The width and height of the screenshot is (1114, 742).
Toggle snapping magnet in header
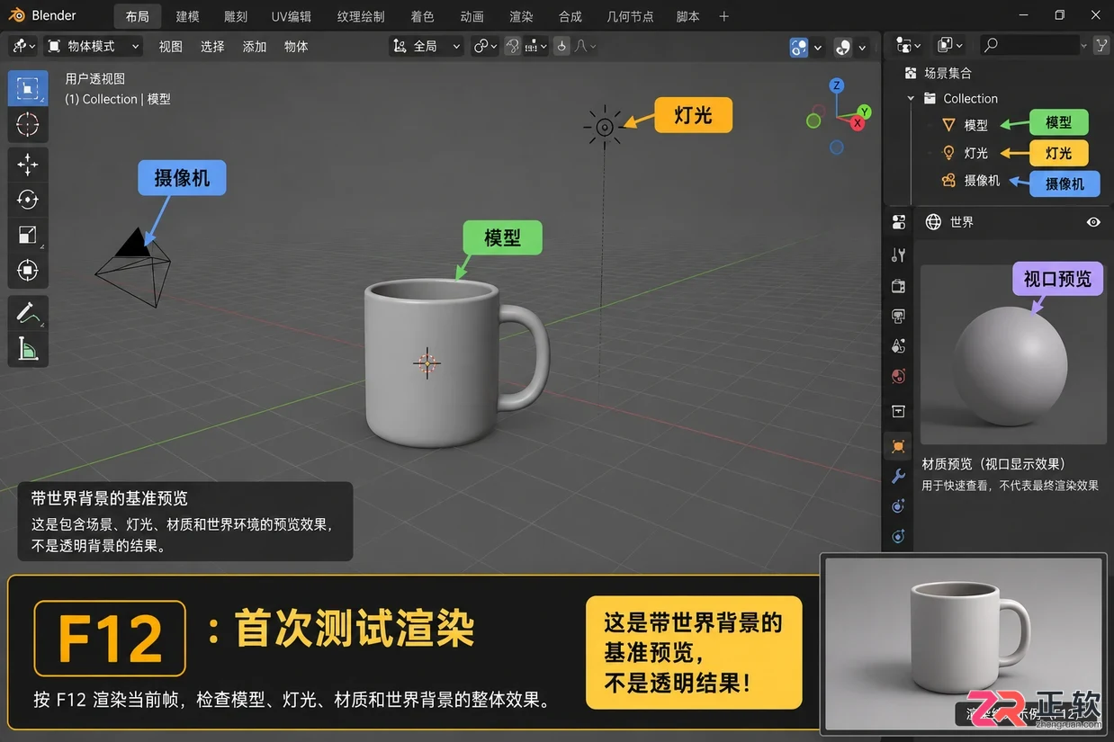pos(512,46)
